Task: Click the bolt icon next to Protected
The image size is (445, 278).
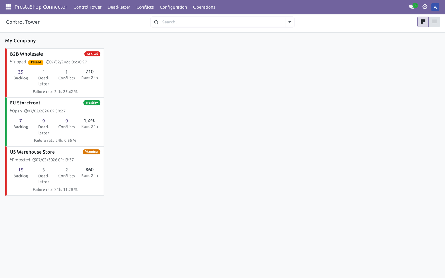Action: click(11, 160)
